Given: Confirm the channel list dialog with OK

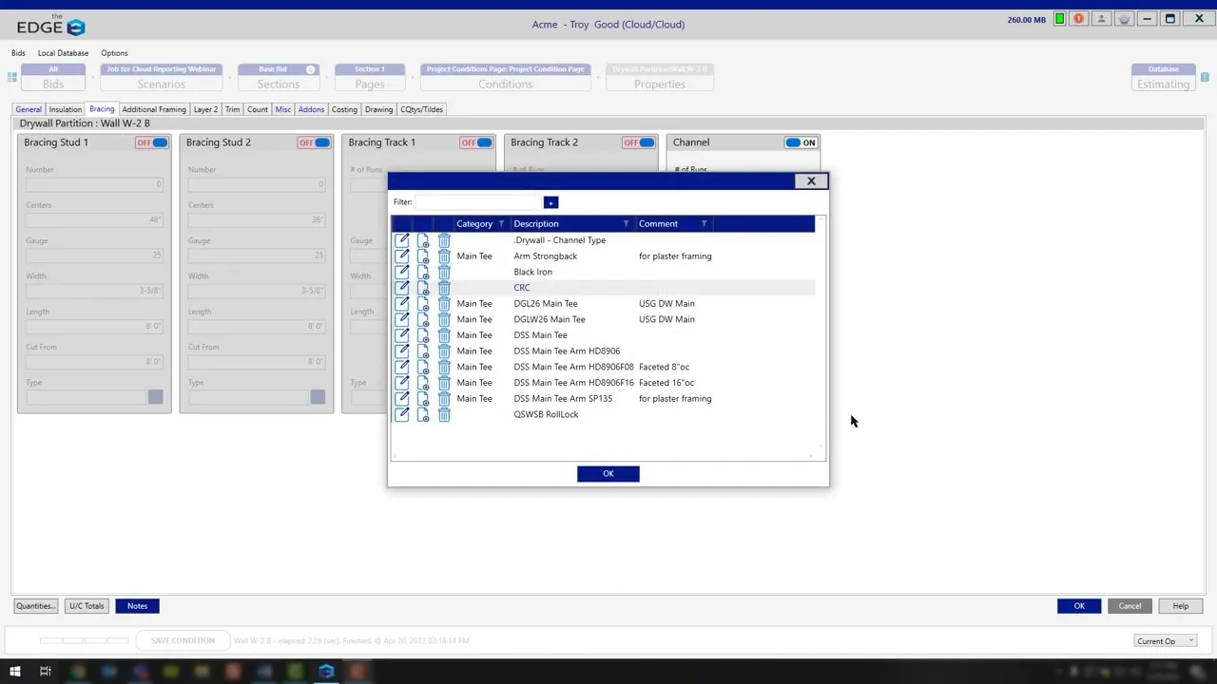Looking at the screenshot, I should [608, 474].
